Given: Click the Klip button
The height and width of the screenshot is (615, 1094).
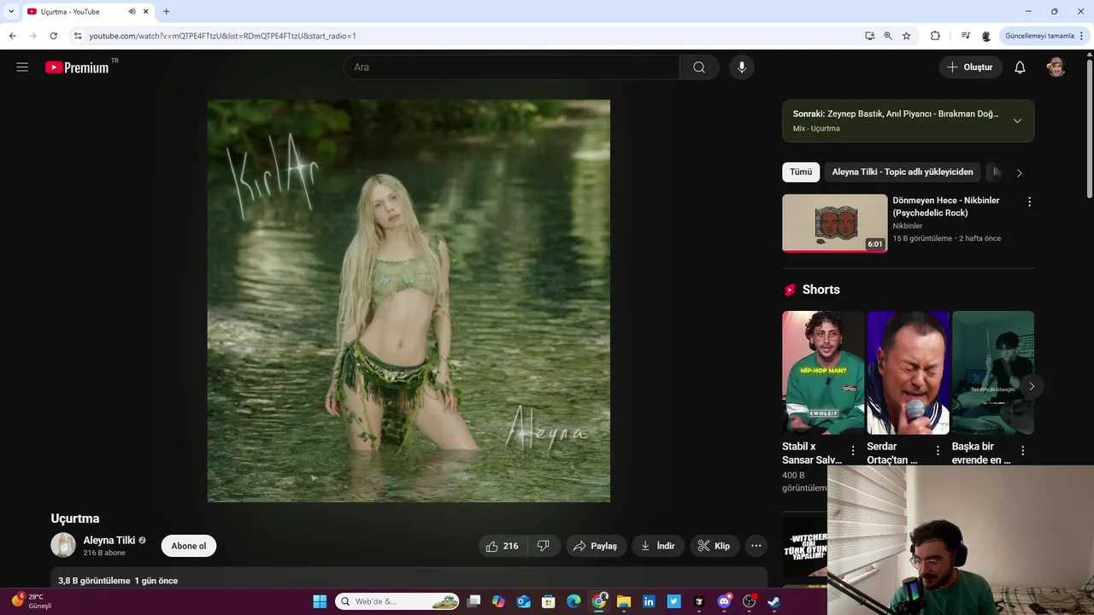Looking at the screenshot, I should click(715, 546).
